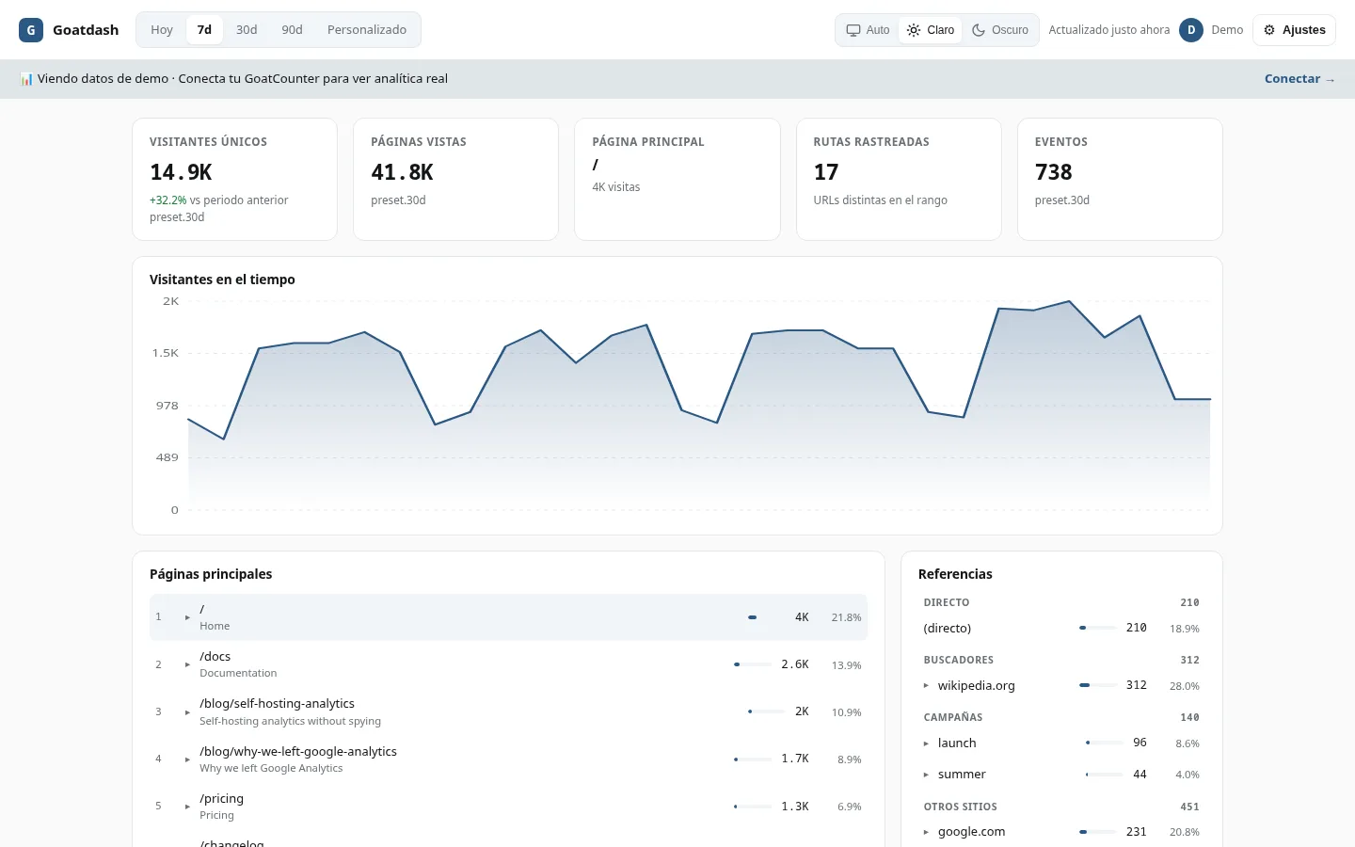
Task: Click the '+32.2%' change value
Action: coord(168,200)
